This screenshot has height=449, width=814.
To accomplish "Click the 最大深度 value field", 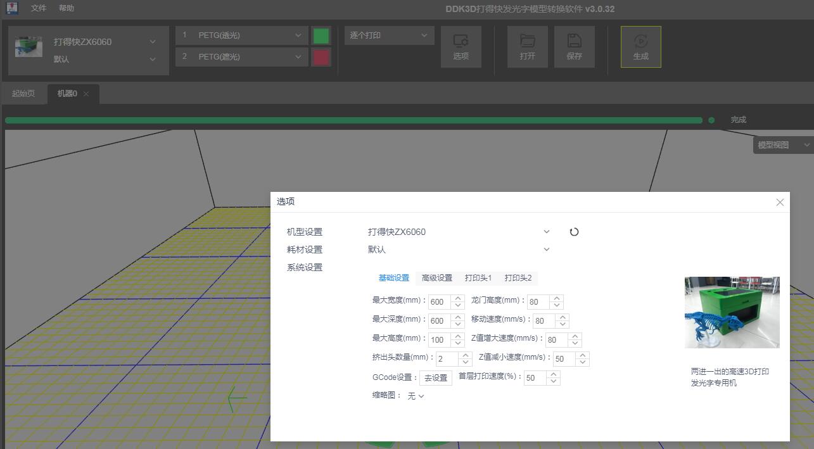I will click(439, 321).
